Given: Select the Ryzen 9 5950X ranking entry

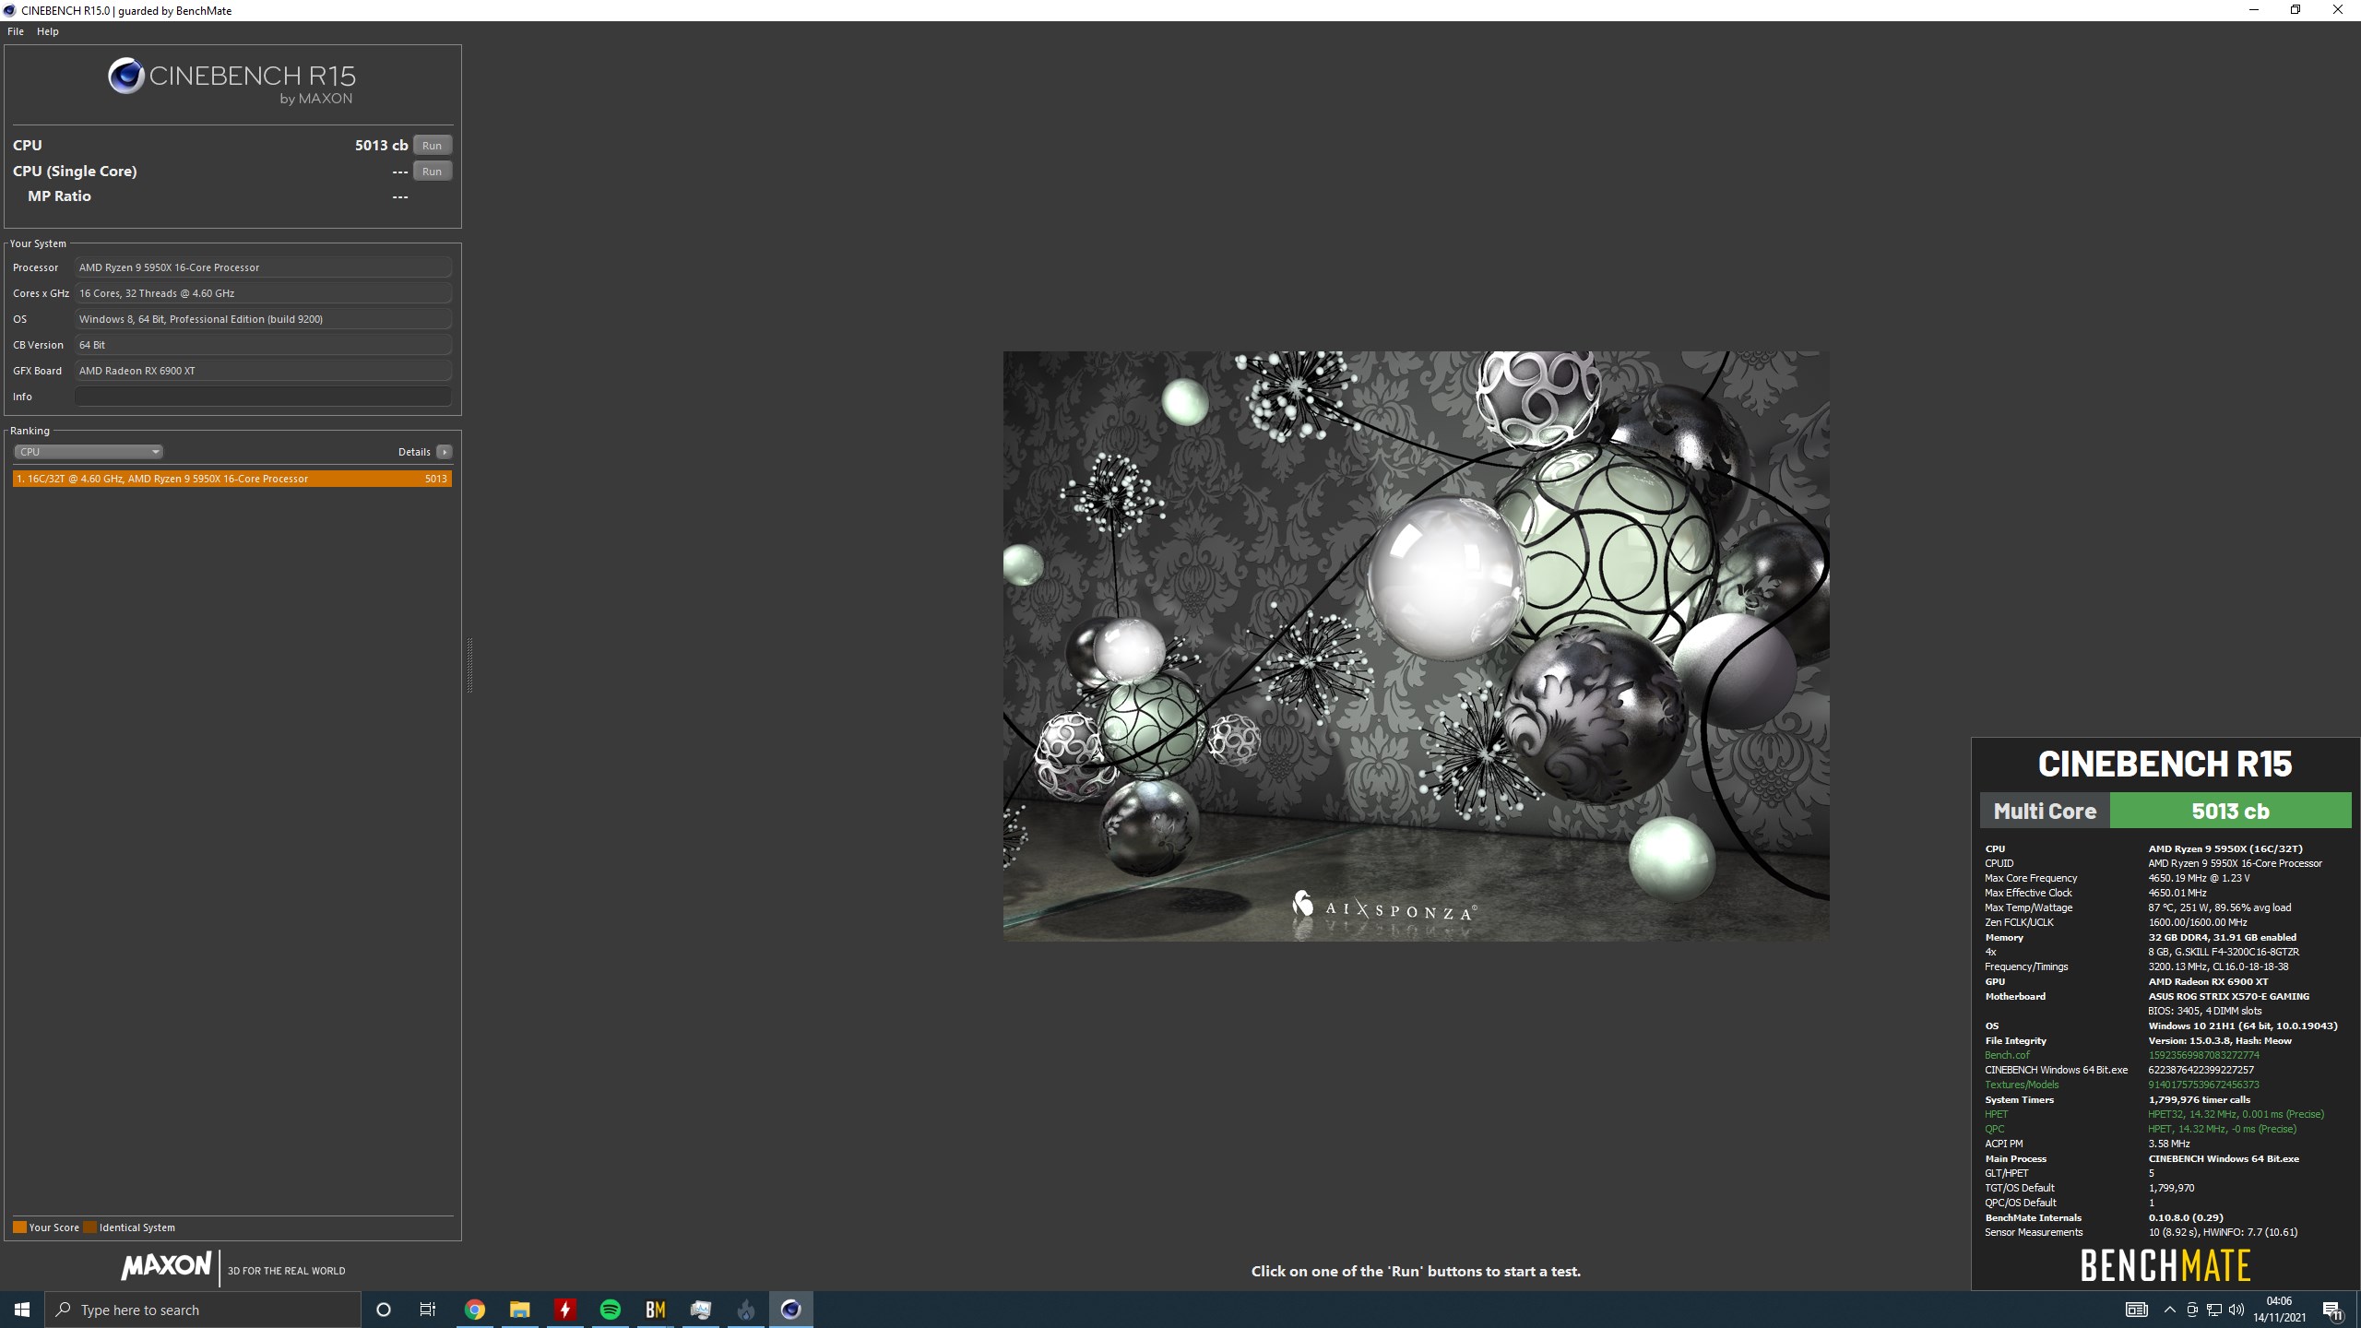Looking at the screenshot, I should 232,479.
